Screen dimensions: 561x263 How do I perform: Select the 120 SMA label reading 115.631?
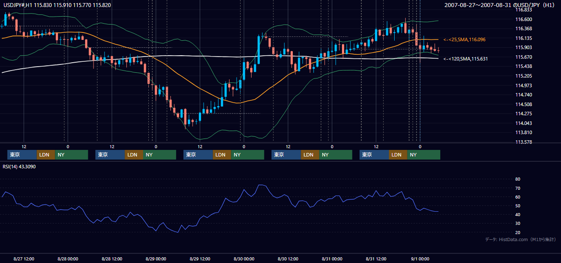(466, 59)
